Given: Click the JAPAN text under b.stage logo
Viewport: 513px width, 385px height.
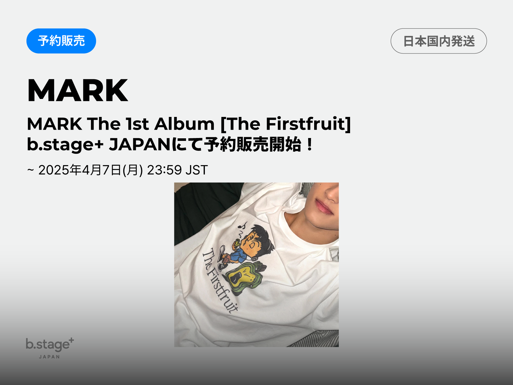Looking at the screenshot, I should (50, 357).
